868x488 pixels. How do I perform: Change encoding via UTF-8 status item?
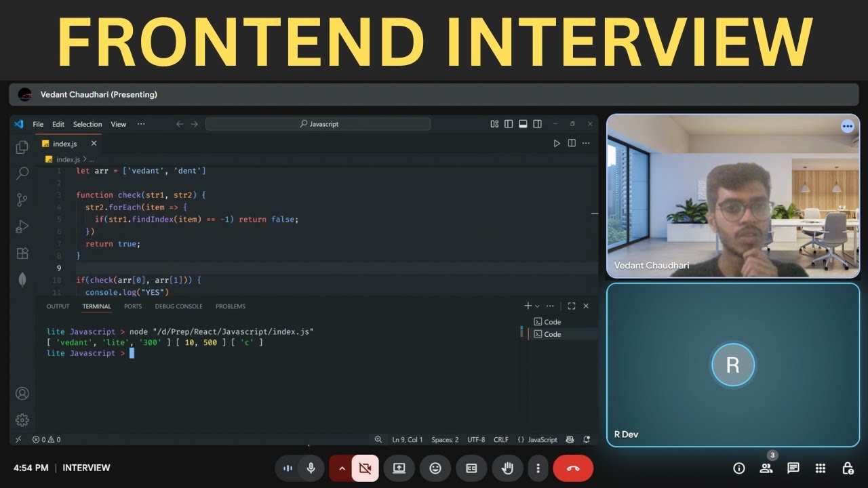(476, 439)
